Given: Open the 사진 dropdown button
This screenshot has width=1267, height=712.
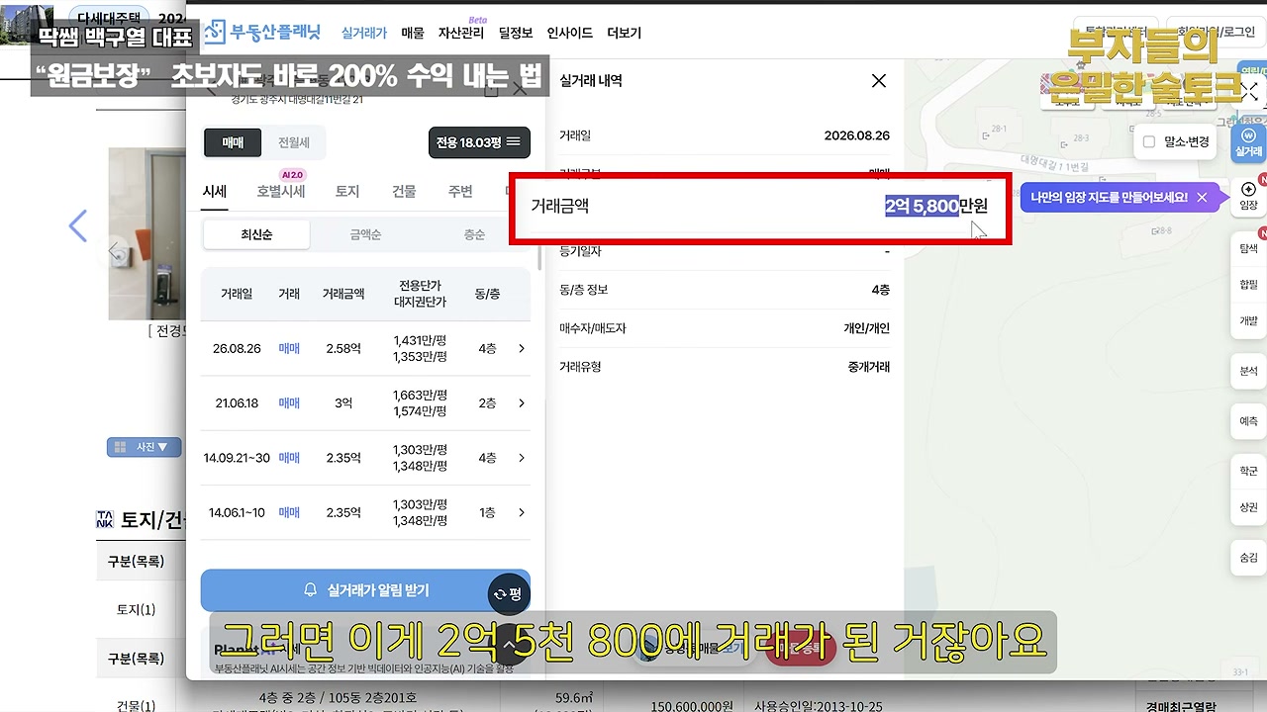Looking at the screenshot, I should click(145, 447).
